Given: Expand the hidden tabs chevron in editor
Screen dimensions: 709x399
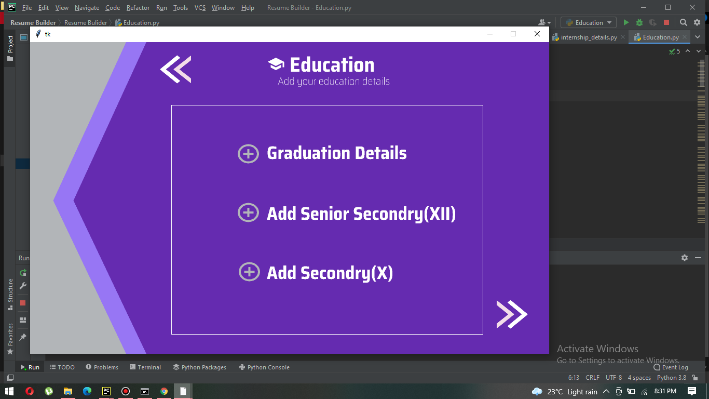Looking at the screenshot, I should coord(698,37).
